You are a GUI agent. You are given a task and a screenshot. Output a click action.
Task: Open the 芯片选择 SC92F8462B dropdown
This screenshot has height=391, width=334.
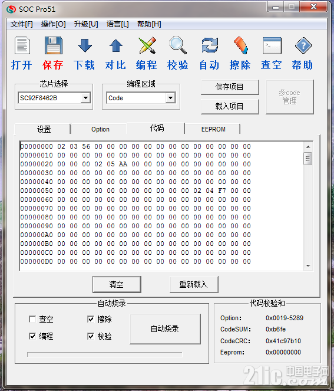pyautogui.click(x=85, y=98)
